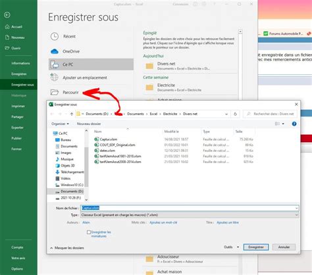Open the dialog help question mark
The width and height of the screenshot is (312, 275).
[294, 124]
